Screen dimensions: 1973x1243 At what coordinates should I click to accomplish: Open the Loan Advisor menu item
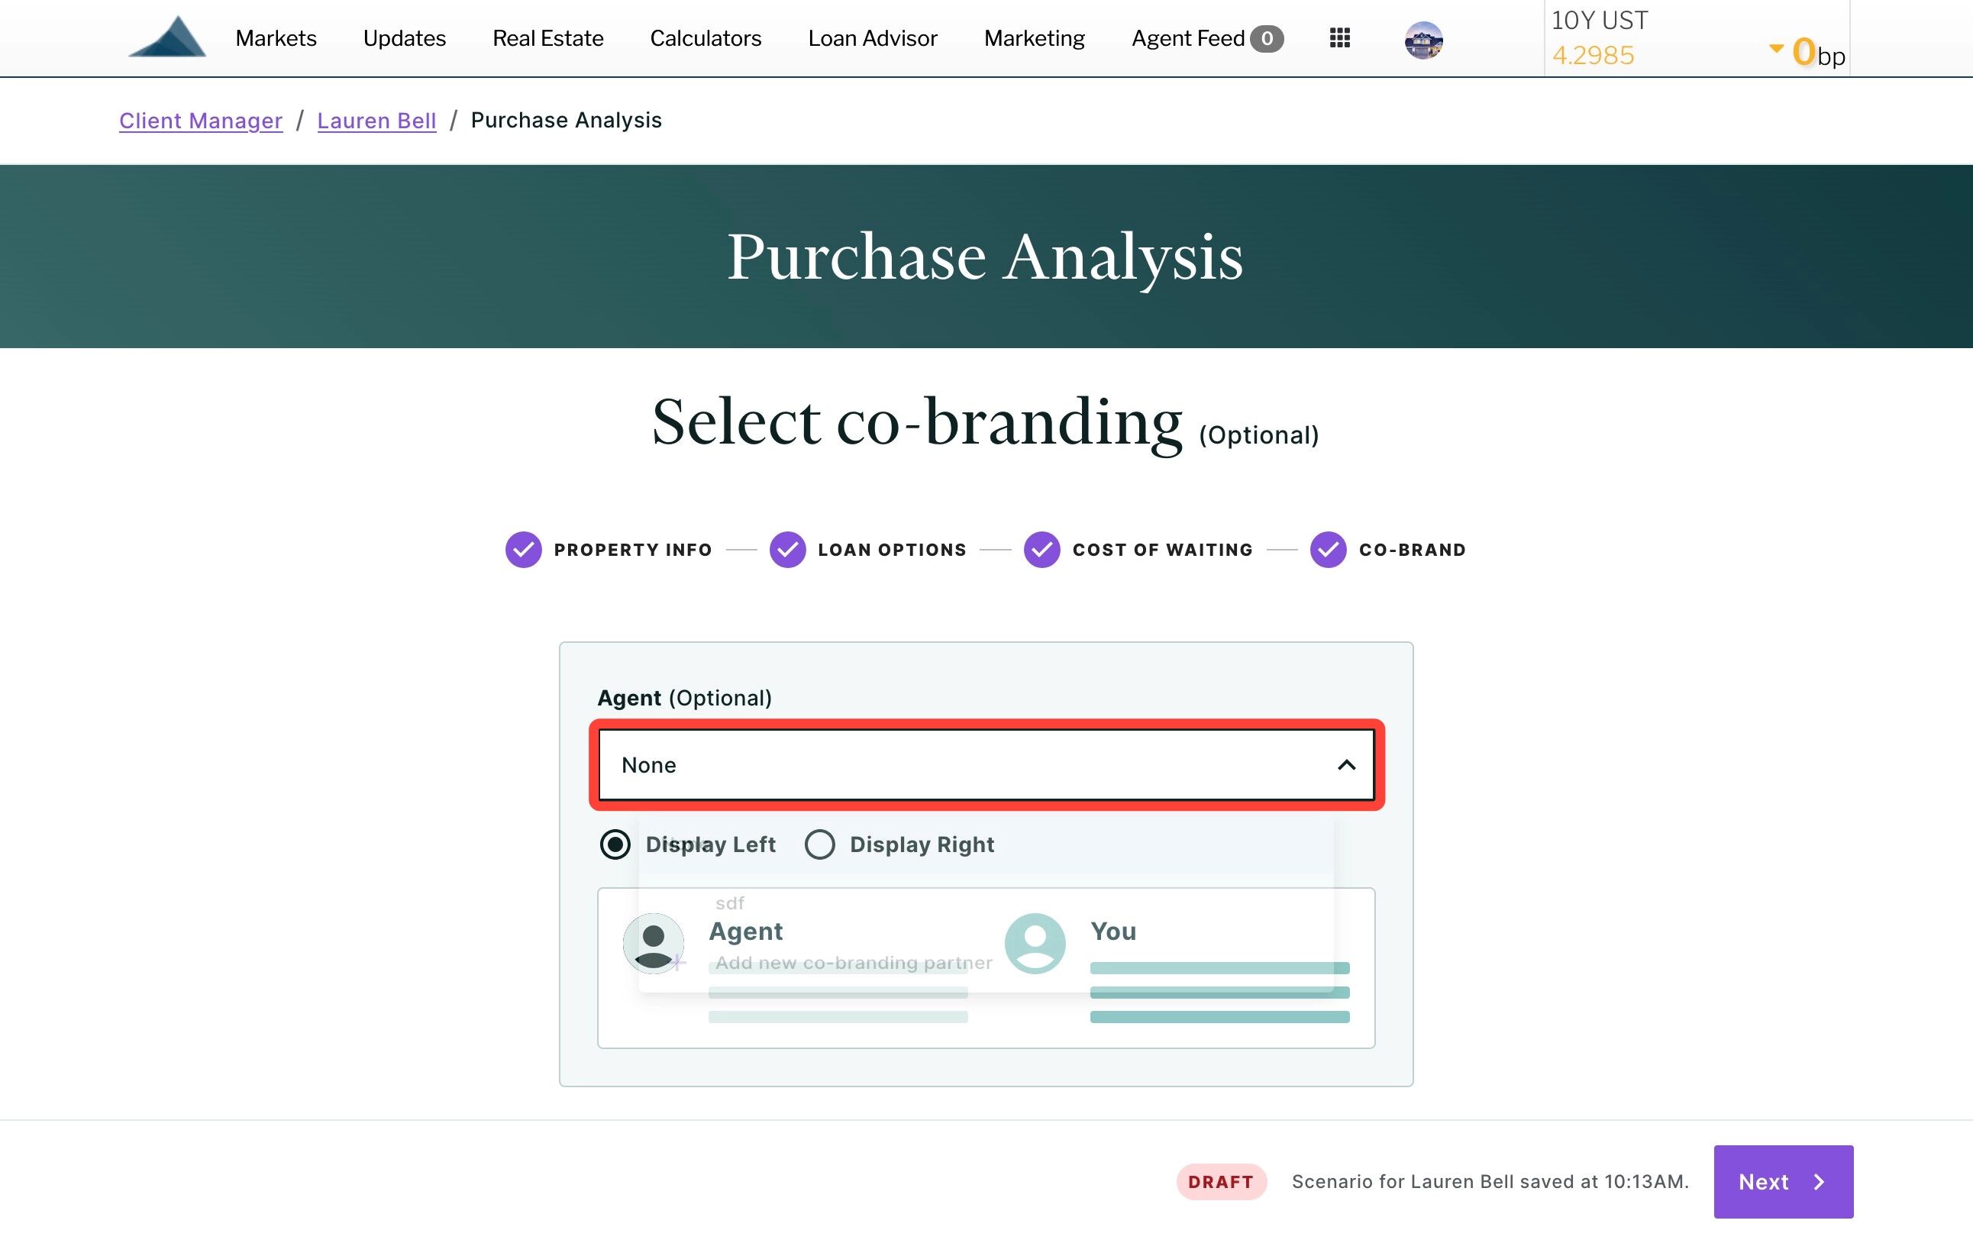coord(873,38)
